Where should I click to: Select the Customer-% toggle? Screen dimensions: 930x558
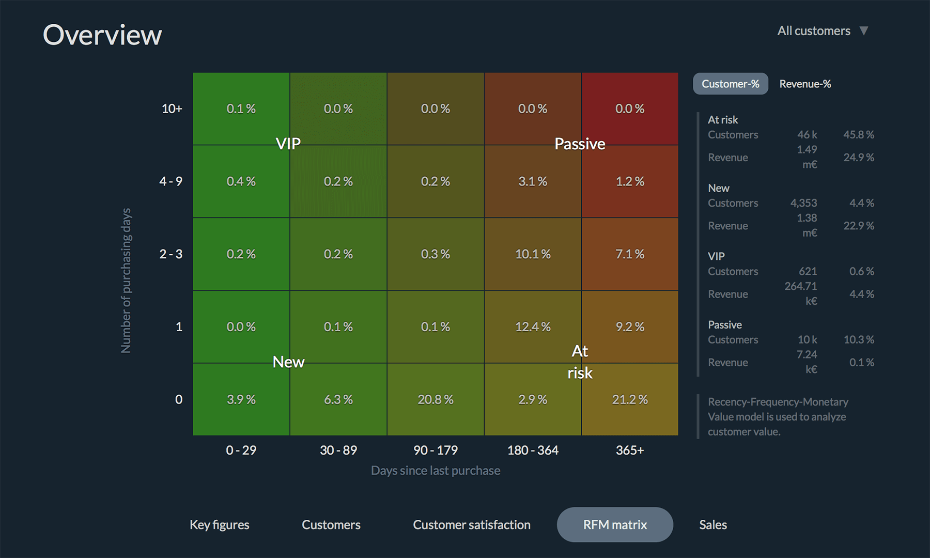(x=730, y=83)
